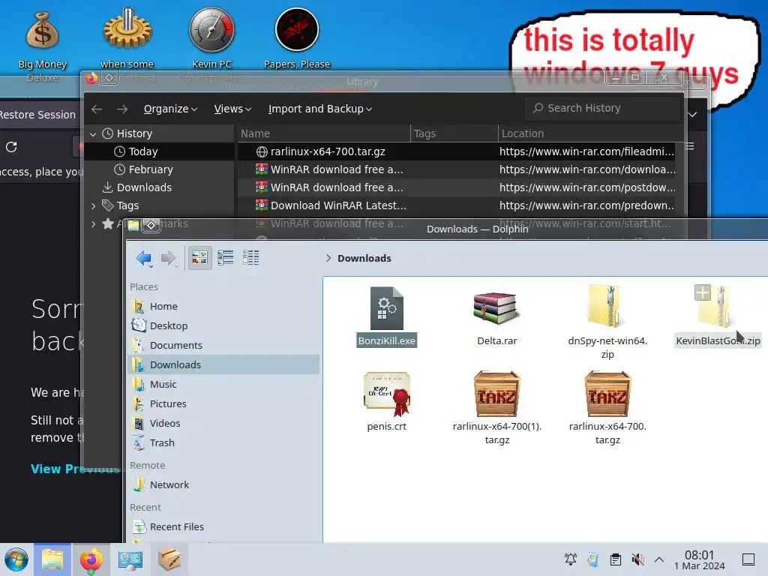Toggle selection plus on KevinBlastGo zip
768x576 pixels.
(x=702, y=293)
